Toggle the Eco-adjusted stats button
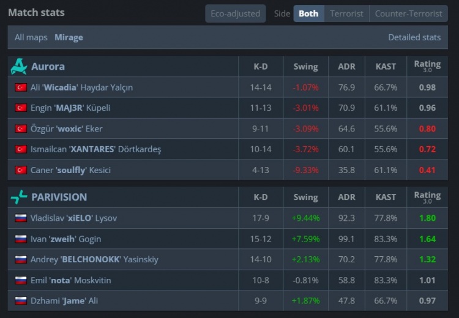The image size is (459, 318). click(236, 13)
